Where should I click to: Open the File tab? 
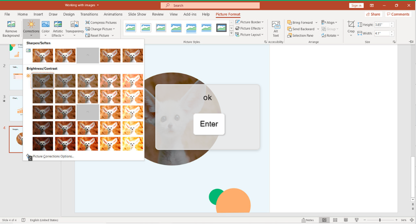pos(7,14)
